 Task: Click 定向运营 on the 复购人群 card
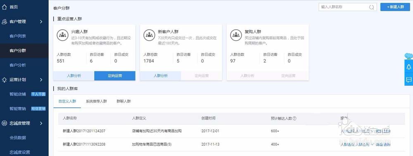(288, 76)
